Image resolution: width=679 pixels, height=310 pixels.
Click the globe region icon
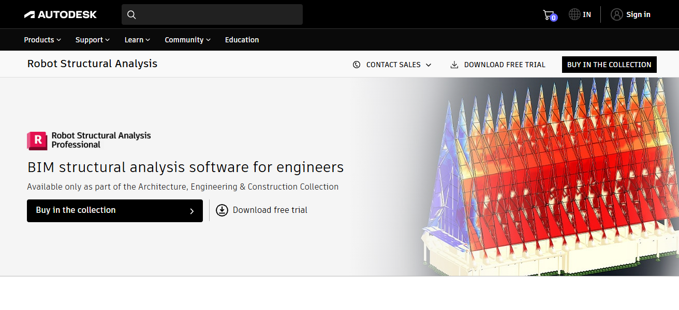click(x=574, y=14)
